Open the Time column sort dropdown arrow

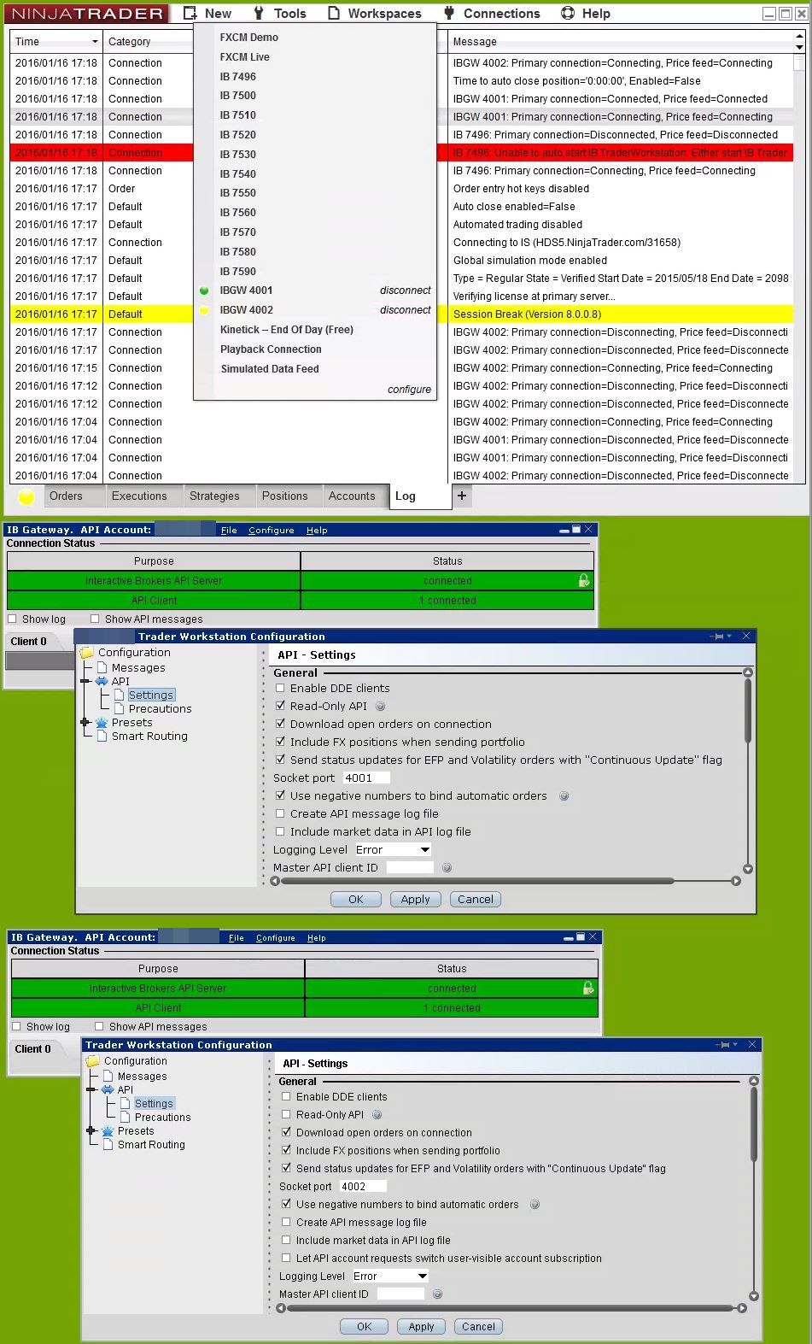(95, 42)
